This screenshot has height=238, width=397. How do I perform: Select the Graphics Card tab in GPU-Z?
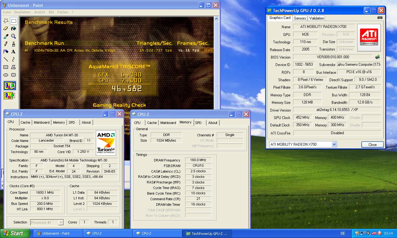[x=280, y=18]
